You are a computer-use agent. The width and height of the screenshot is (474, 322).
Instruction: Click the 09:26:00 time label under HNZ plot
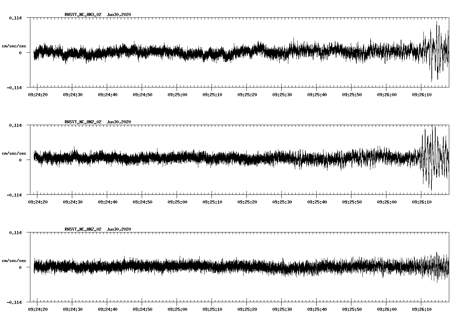[x=387, y=309]
